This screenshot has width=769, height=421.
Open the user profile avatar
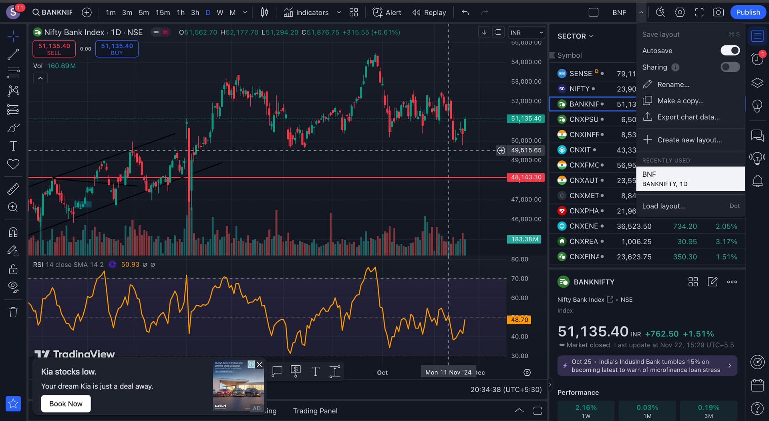(13, 12)
